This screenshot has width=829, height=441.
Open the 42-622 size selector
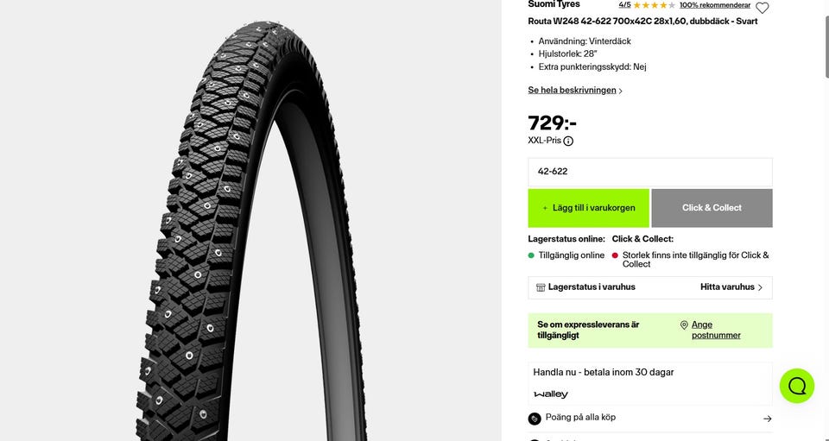[x=649, y=172]
